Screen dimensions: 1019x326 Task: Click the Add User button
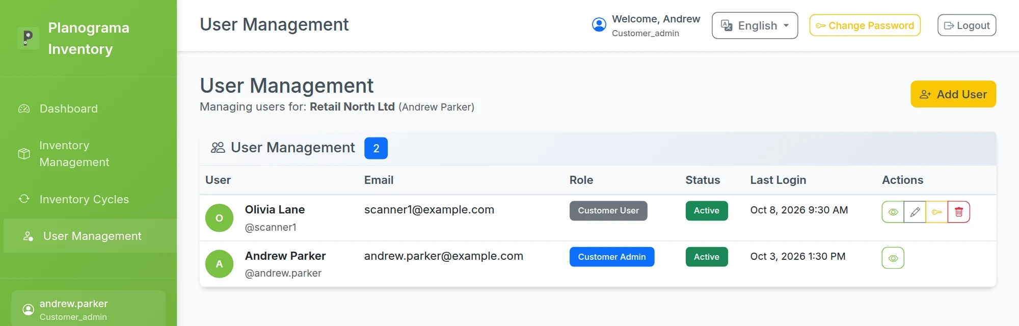pos(953,94)
